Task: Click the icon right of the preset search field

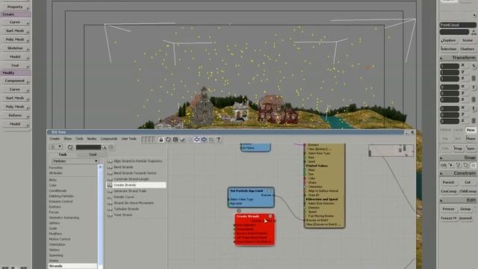Action: coord(111,147)
